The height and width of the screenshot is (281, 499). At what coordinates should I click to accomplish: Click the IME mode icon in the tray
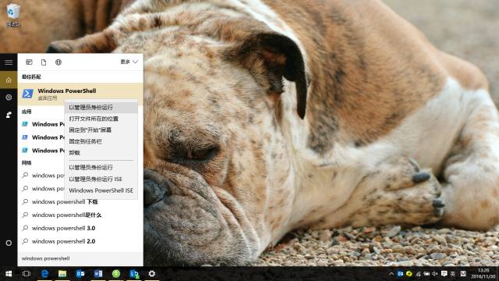click(463, 274)
